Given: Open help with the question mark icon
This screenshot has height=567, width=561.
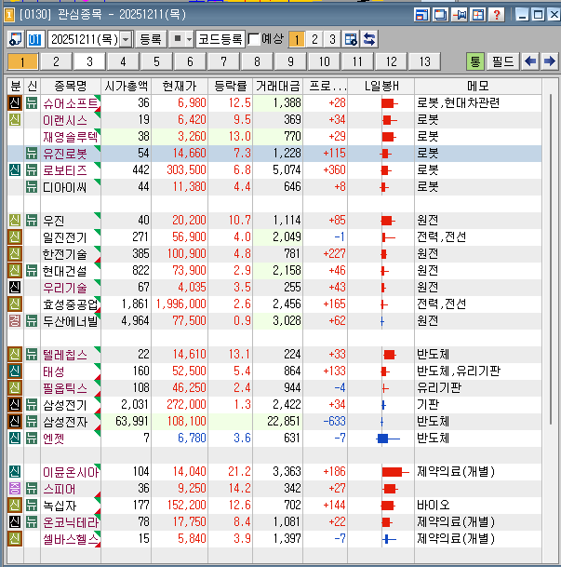Looking at the screenshot, I should point(497,15).
